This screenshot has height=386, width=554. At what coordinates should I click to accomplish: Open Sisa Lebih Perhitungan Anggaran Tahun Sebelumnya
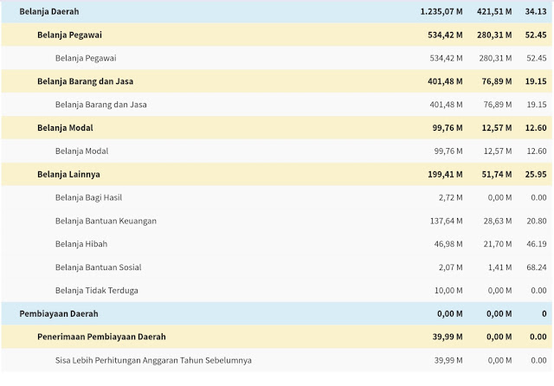pyautogui.click(x=153, y=360)
